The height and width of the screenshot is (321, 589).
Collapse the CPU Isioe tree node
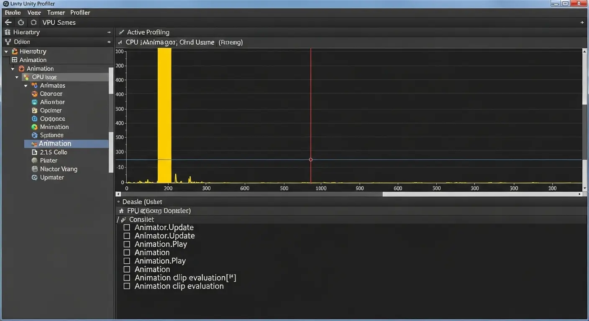[x=17, y=77]
